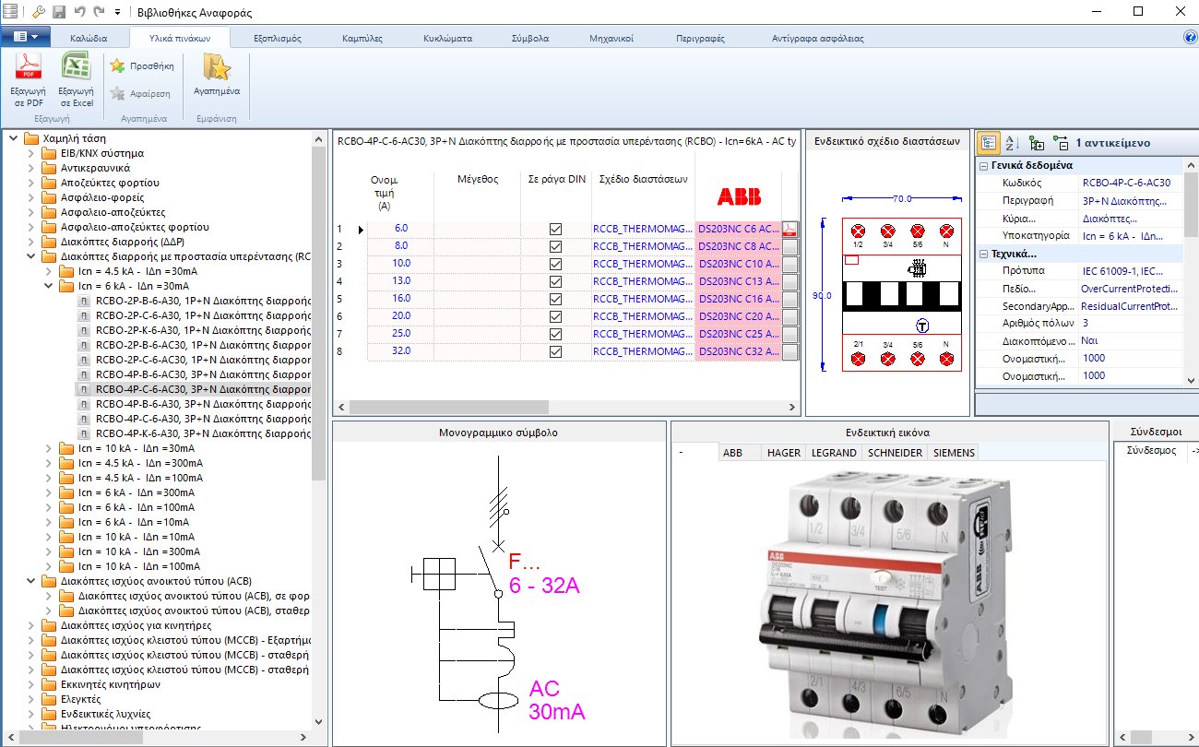Open the Αγαπημένα favorites folder icon

click(217, 68)
